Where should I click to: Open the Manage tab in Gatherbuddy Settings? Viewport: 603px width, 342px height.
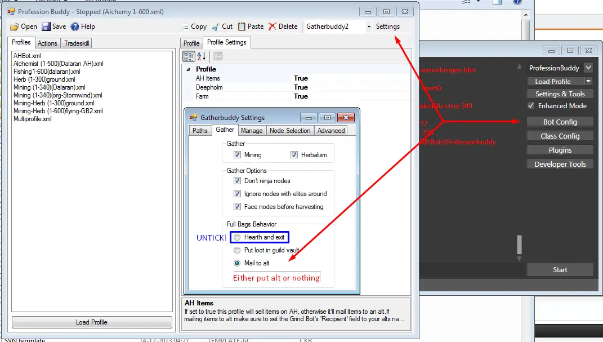252,130
